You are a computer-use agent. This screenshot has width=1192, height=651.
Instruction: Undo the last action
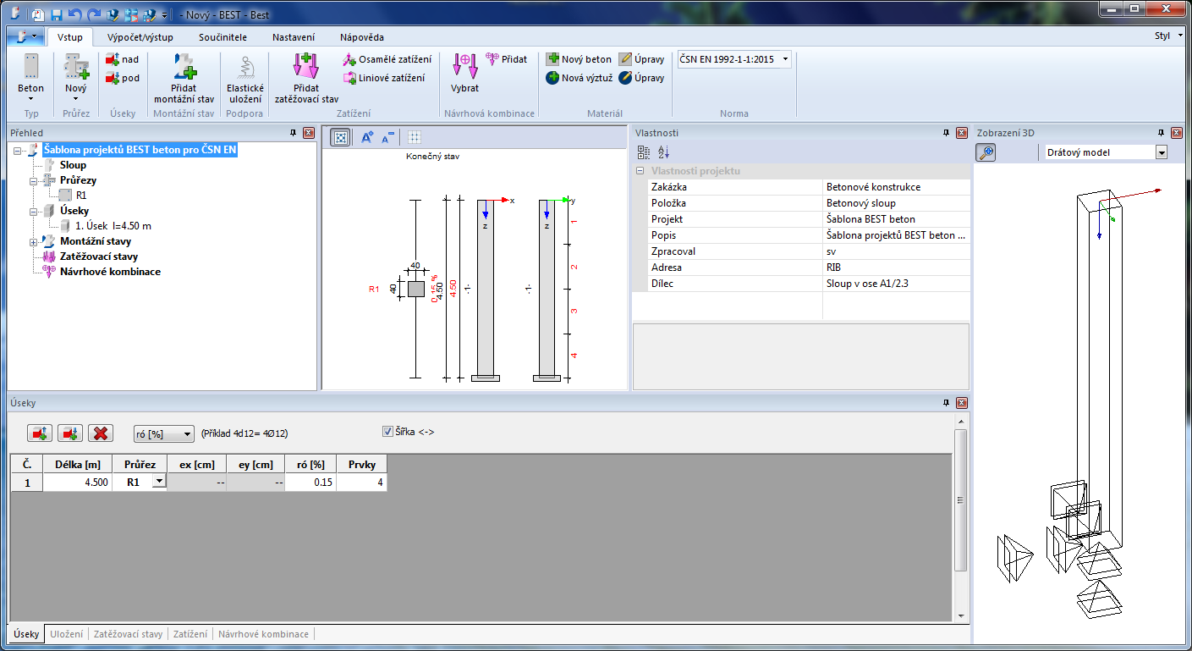(74, 14)
